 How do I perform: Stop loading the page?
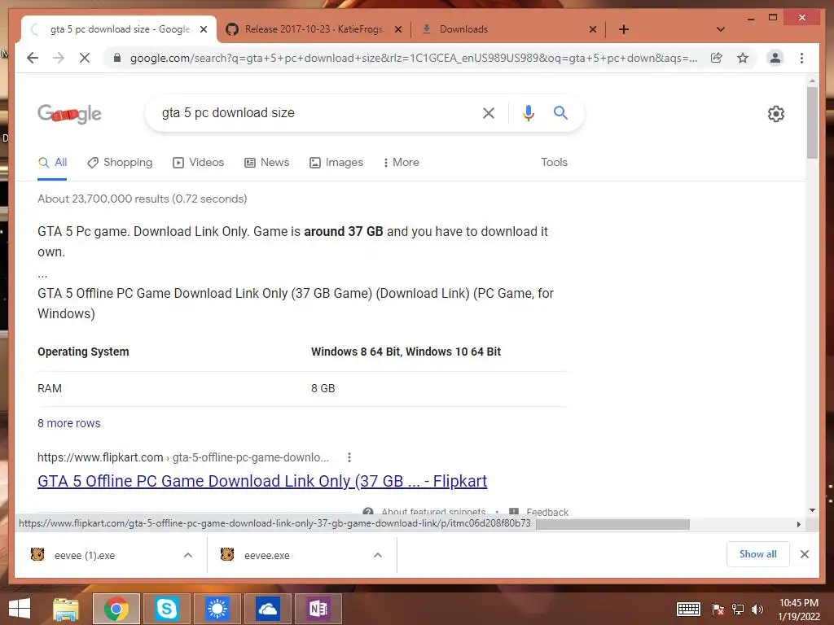click(85, 58)
